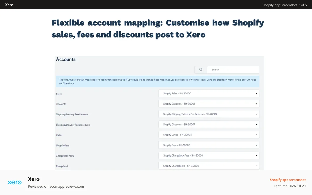Click the "Discounts" row label
The image size is (312, 195).
point(61,104)
